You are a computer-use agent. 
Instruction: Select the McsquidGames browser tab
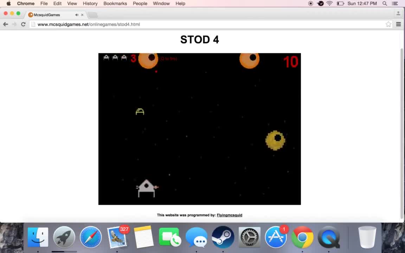46,15
